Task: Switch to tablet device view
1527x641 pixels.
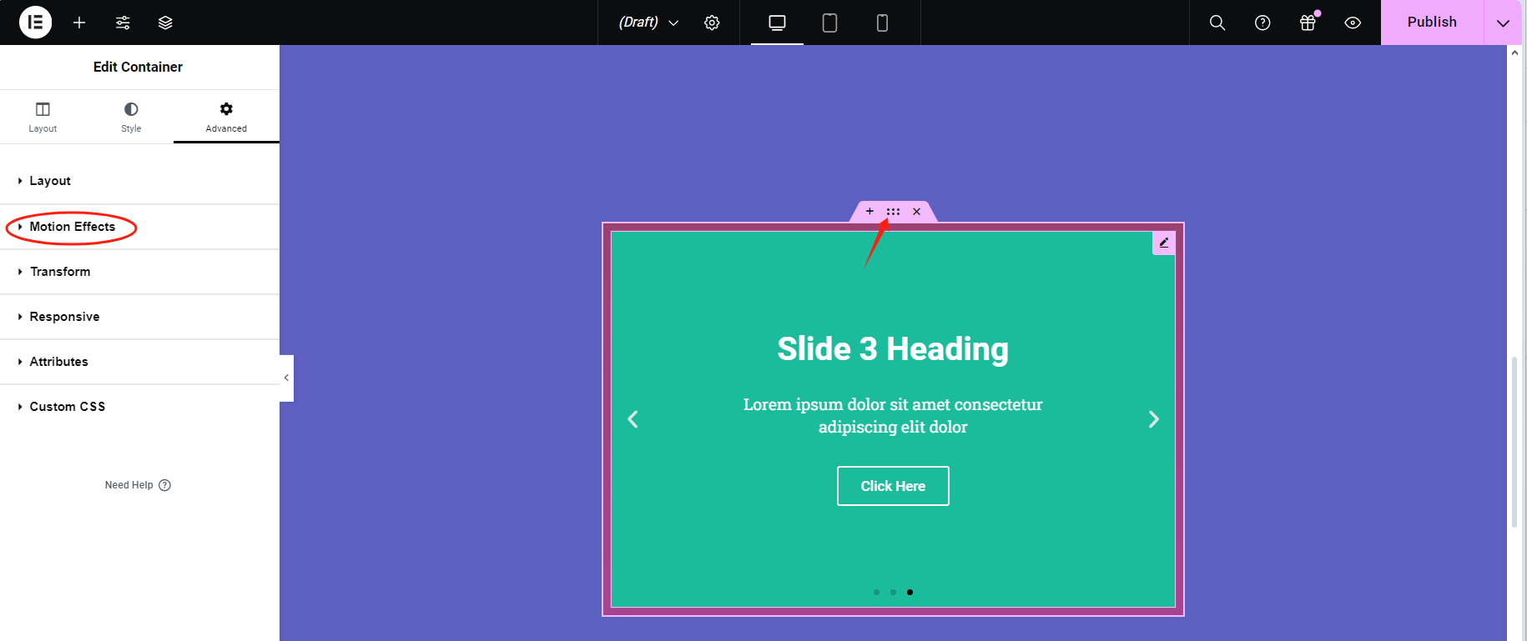Action: coord(829,23)
